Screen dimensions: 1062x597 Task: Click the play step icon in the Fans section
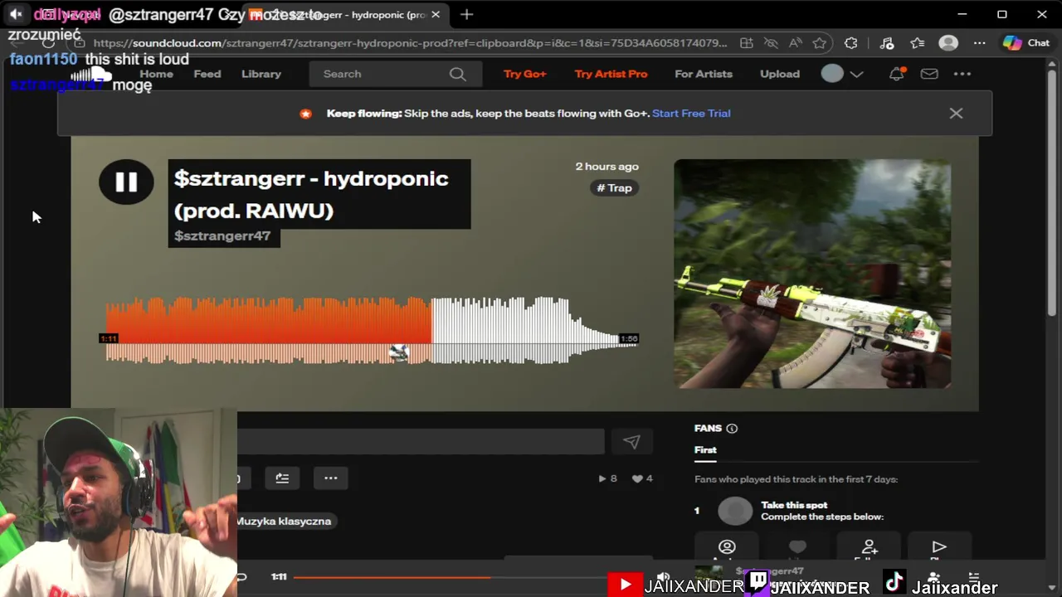(939, 547)
